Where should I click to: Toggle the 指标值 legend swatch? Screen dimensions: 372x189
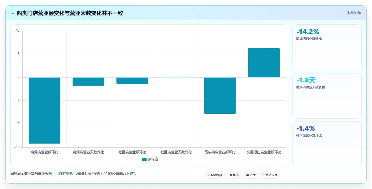pyautogui.click(x=144, y=159)
